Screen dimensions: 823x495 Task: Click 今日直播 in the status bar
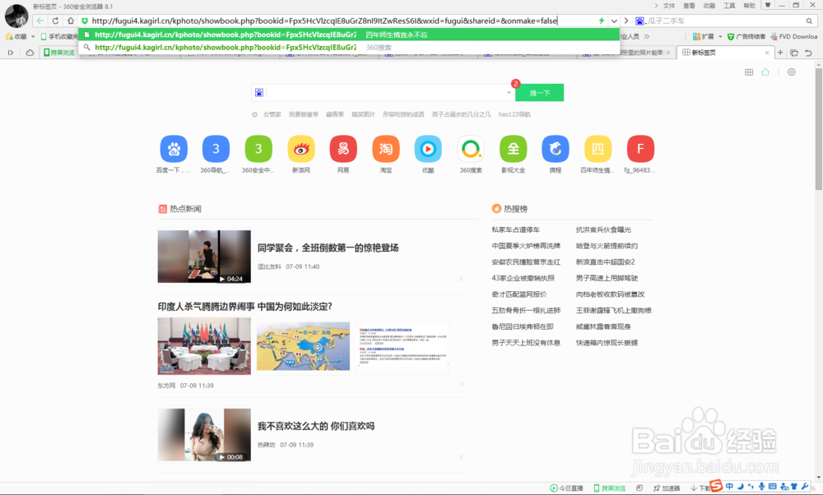(x=566, y=488)
